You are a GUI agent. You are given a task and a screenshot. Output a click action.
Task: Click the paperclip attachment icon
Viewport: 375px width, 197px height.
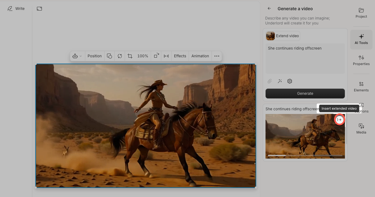pyautogui.click(x=270, y=81)
